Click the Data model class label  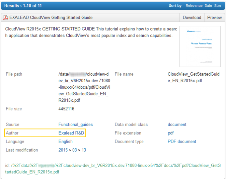(x=131, y=124)
